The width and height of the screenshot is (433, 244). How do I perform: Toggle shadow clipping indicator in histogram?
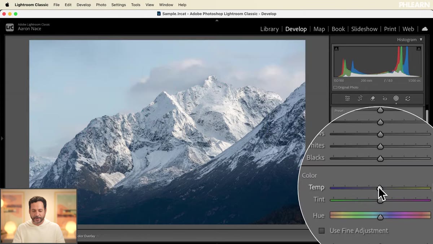tap(336, 48)
